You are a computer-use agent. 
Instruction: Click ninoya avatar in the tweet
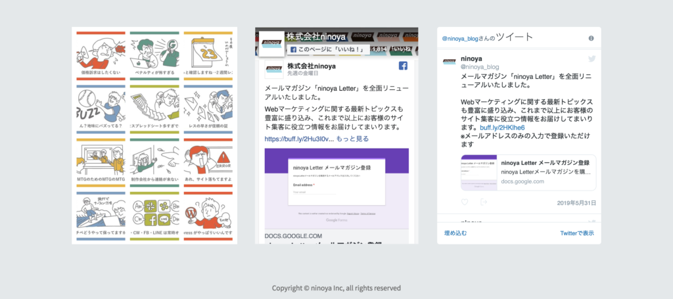[449, 62]
